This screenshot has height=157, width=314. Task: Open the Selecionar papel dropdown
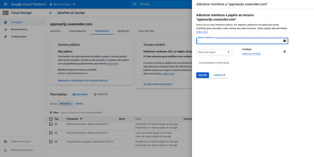coord(214,52)
